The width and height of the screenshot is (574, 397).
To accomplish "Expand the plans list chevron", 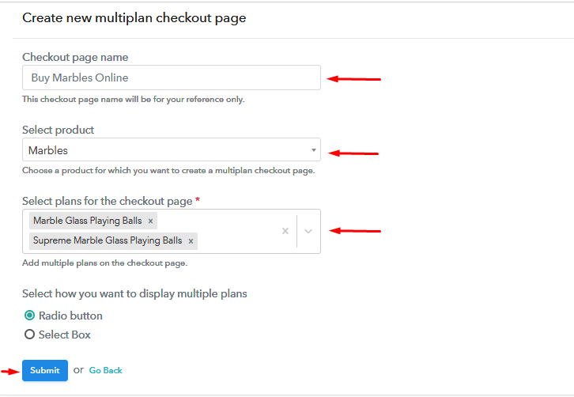I will [308, 231].
